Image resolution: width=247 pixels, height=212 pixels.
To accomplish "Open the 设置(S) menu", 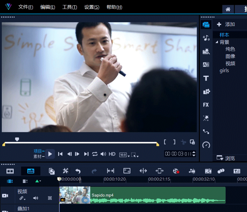I will (x=92, y=7).
